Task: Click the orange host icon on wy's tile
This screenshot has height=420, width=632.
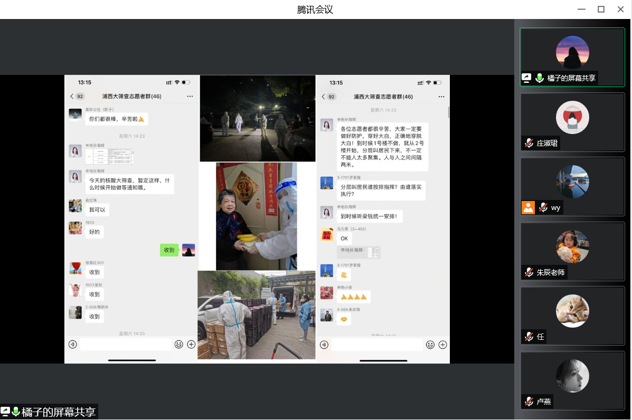Action: click(528, 207)
